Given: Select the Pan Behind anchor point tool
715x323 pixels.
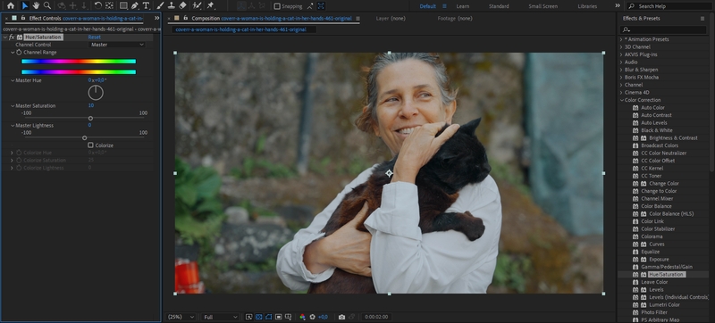Looking at the screenshot, I should point(109,6).
